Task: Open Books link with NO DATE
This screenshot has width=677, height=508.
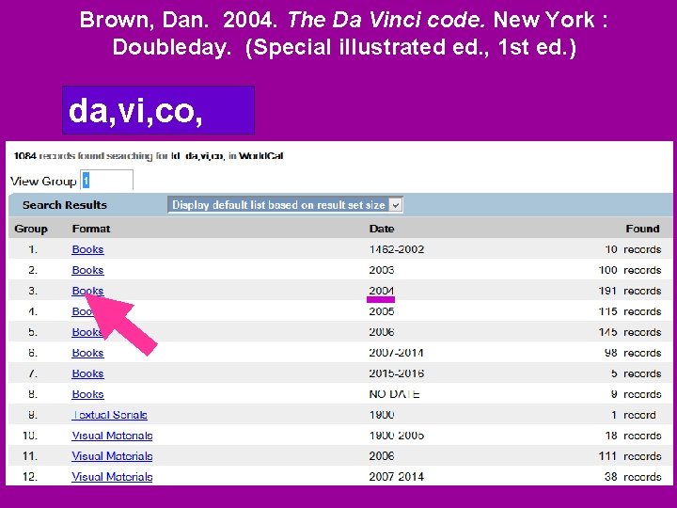Action: (87, 394)
